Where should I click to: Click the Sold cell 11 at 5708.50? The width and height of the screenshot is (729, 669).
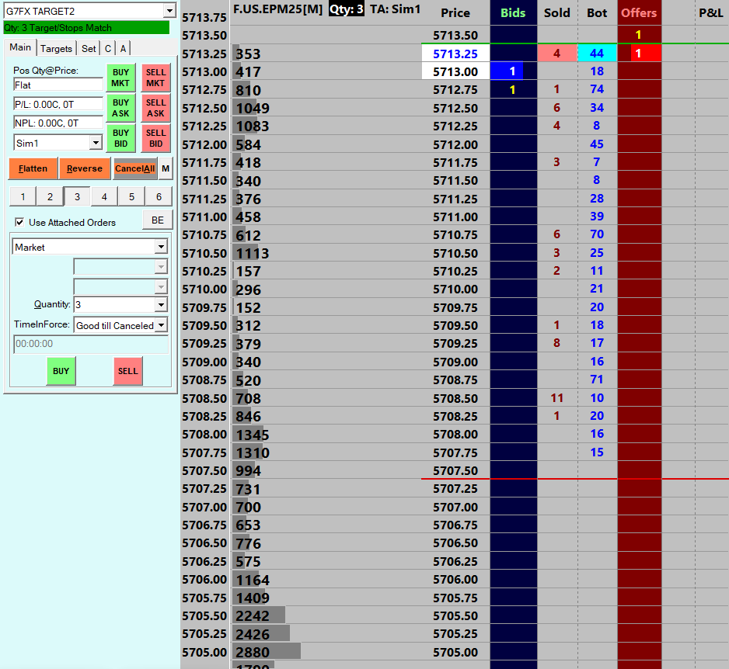(557, 398)
